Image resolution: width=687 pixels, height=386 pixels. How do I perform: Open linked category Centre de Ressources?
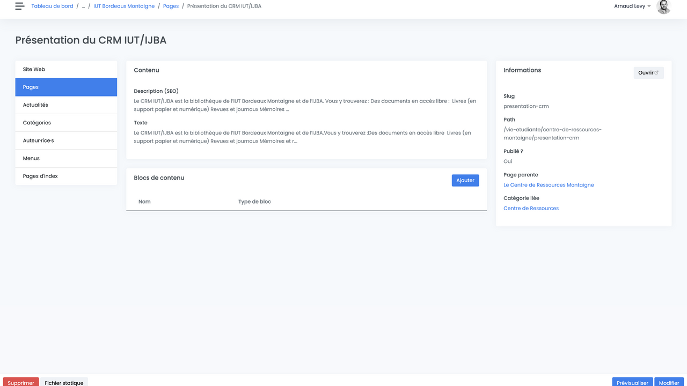pos(531,209)
